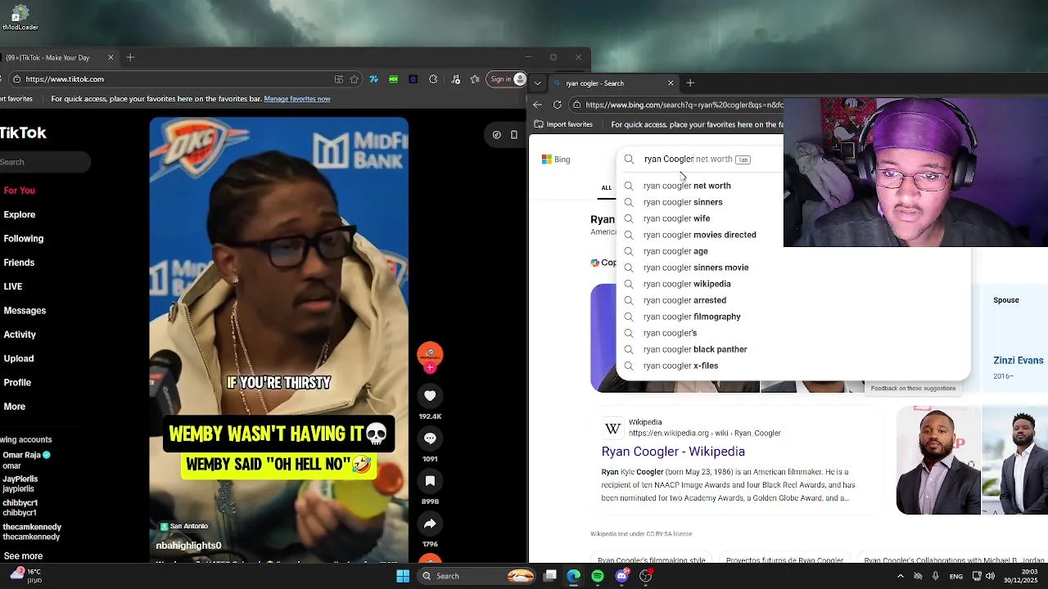Open the taskbar Search box
The image size is (1048, 589).
tap(478, 576)
